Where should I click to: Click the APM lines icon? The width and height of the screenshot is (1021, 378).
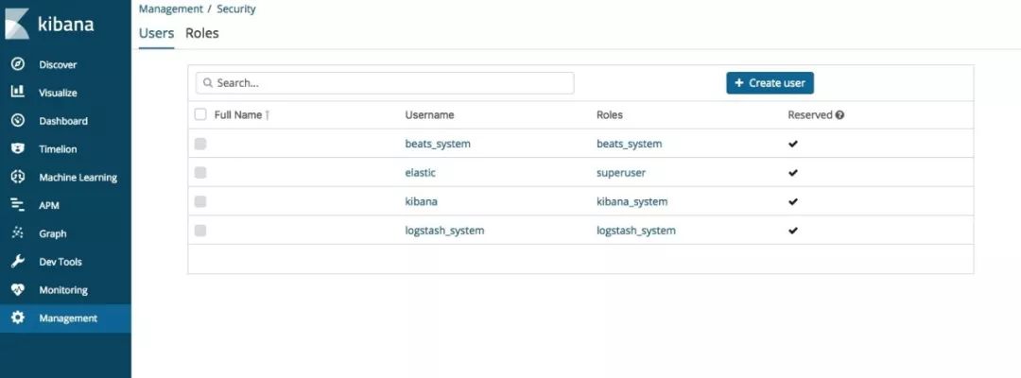point(18,205)
